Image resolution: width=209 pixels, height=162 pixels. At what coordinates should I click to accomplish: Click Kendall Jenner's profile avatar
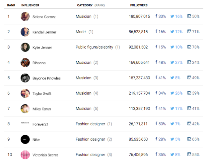point(25,32)
